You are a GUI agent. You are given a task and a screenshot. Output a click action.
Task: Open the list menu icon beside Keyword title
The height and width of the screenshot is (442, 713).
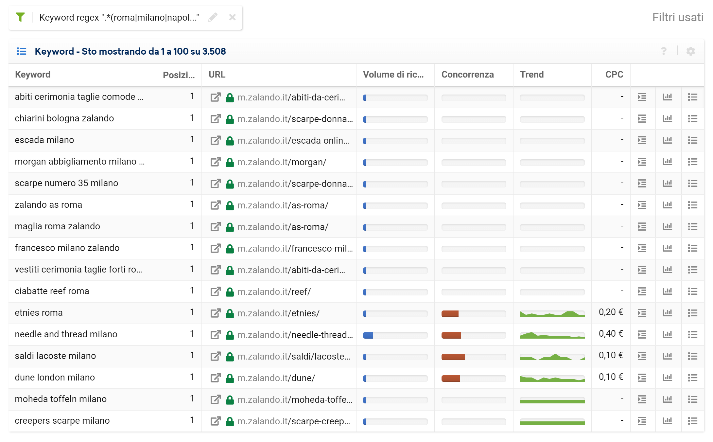coord(22,51)
